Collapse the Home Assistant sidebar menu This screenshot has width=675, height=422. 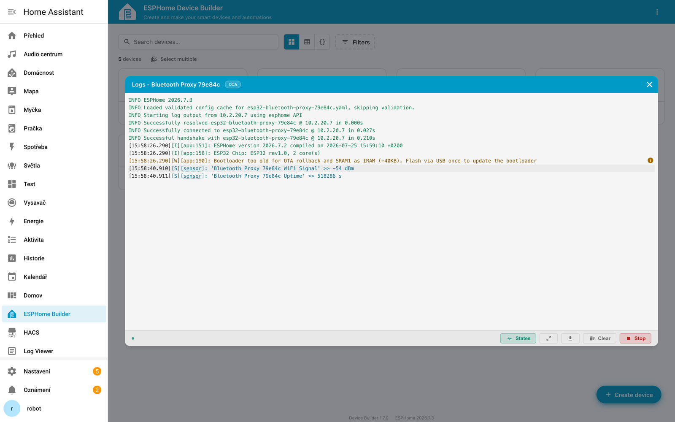[x=12, y=12]
